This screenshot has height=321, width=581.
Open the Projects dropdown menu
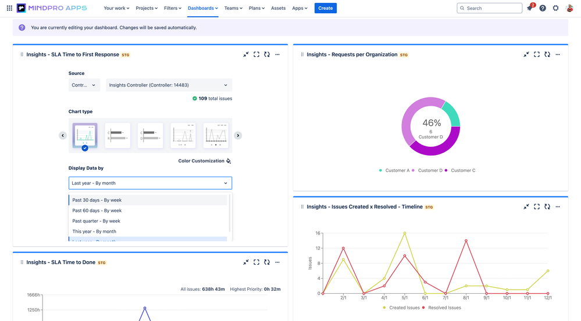[147, 8]
